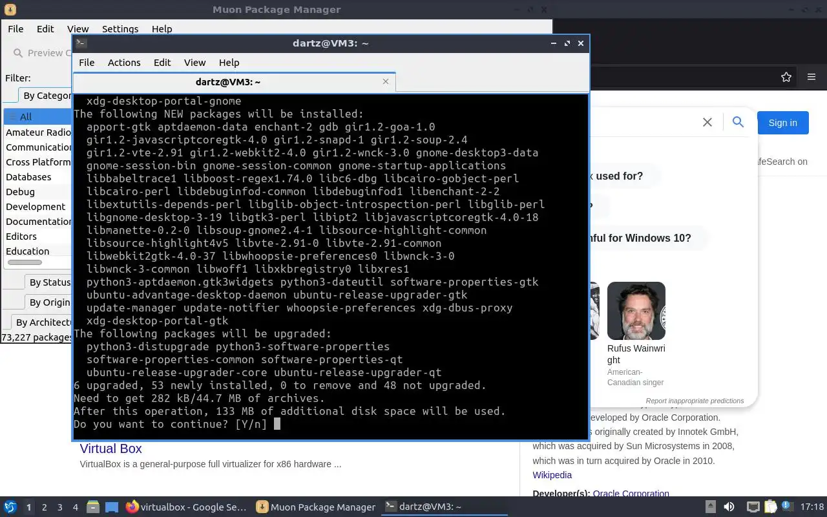
Task: Click the show desktop icon in taskbar
Action: pos(111,507)
